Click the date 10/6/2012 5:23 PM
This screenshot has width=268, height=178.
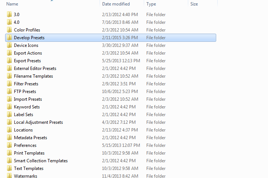tap(120, 92)
